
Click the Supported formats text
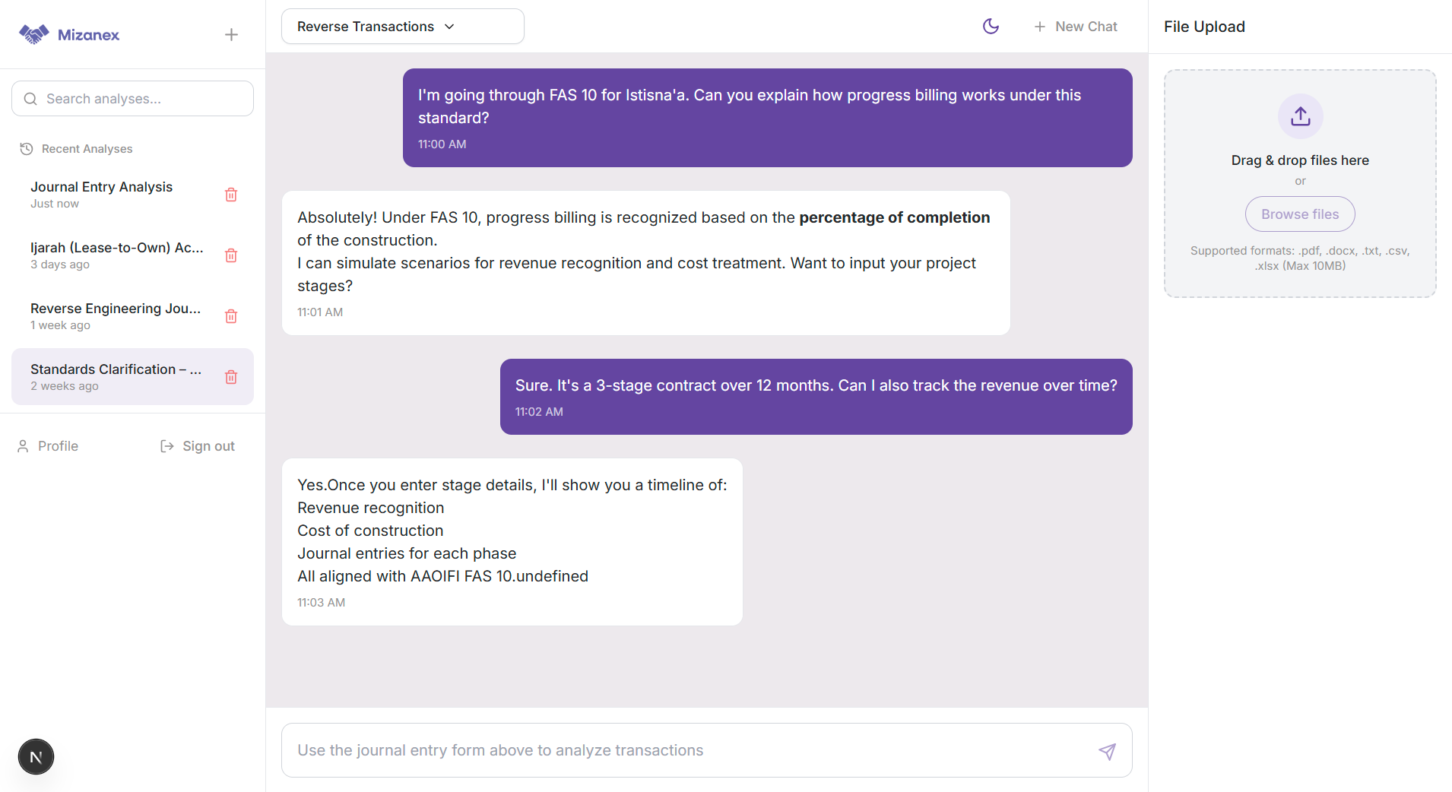click(1300, 258)
